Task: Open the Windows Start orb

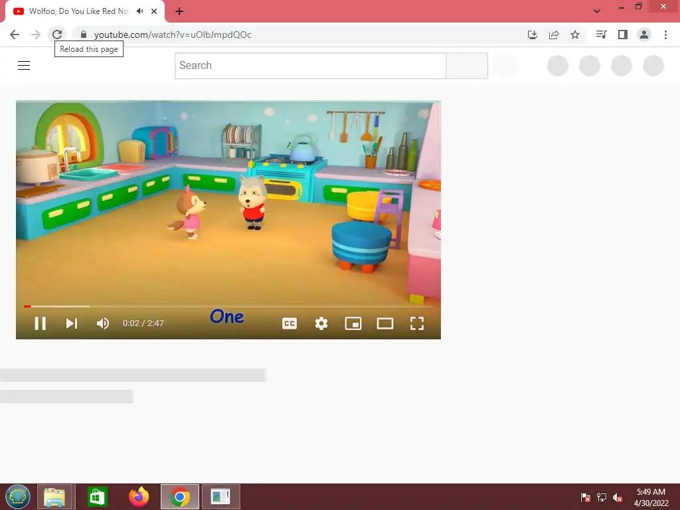Action: (x=18, y=497)
